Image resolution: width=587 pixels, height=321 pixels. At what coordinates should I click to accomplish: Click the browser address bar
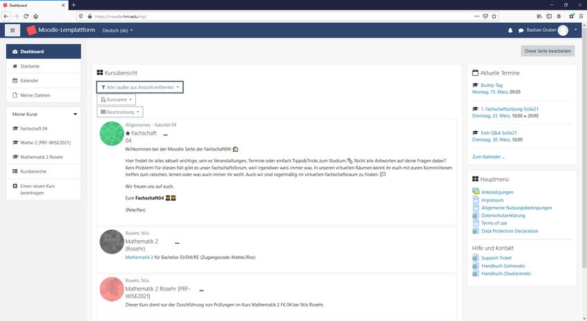coord(276,15)
